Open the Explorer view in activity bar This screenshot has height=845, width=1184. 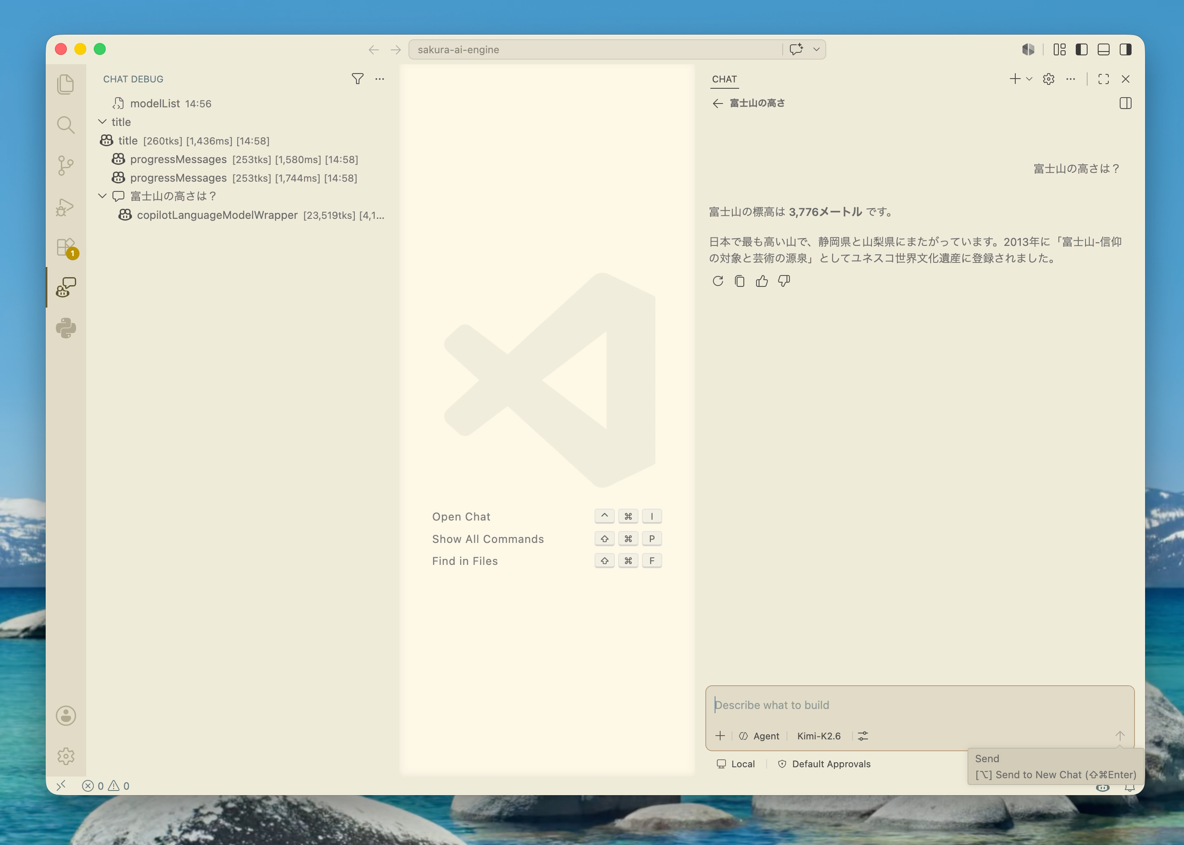pos(66,84)
